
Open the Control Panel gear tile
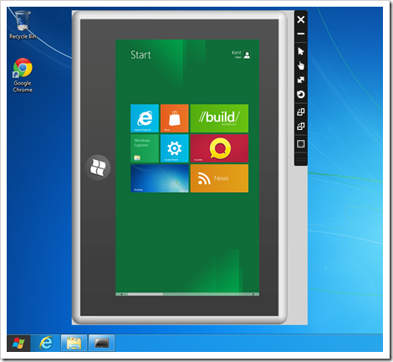pyautogui.click(x=175, y=148)
